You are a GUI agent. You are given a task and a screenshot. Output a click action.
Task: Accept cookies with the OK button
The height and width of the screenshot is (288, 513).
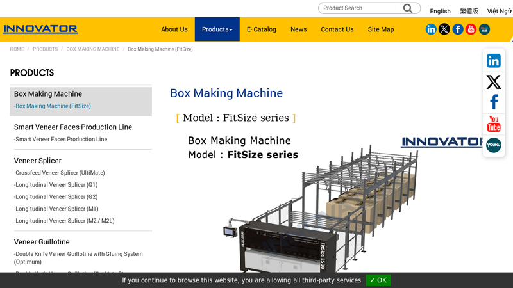(x=378, y=280)
